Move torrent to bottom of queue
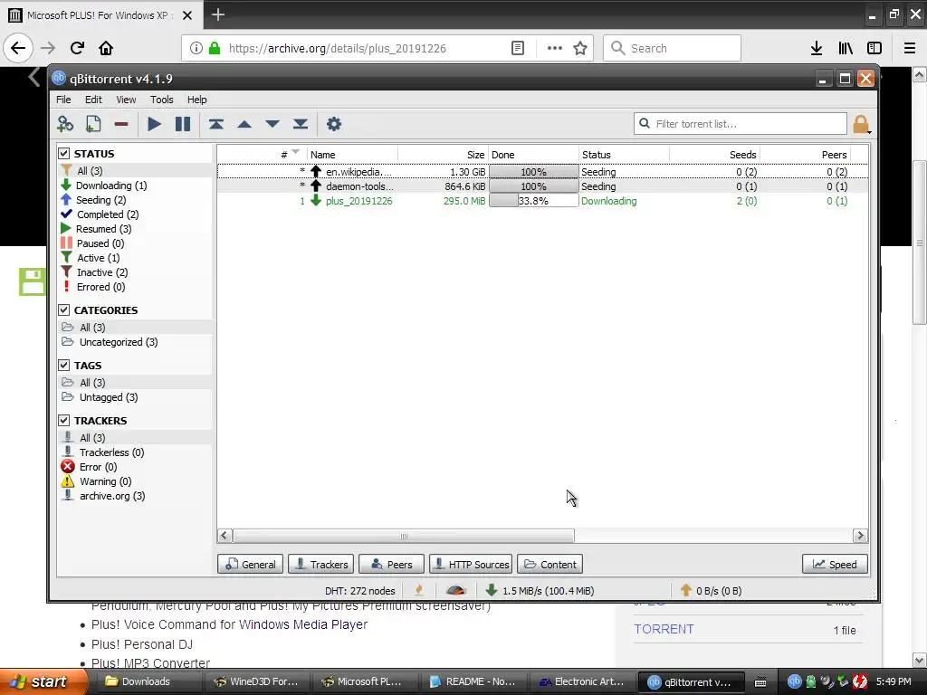Screen dimensions: 927x695 click(x=301, y=124)
